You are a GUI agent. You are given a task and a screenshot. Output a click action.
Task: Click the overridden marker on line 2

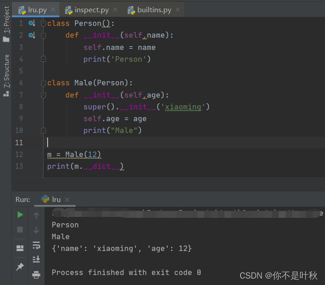[32, 35]
